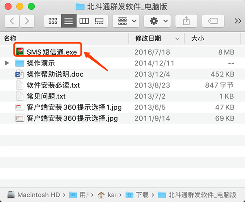Sort by the 大小 column header
The width and height of the screenshot is (245, 202).
[198, 38]
